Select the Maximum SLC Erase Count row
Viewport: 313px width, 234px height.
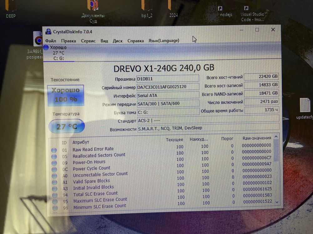162,198
